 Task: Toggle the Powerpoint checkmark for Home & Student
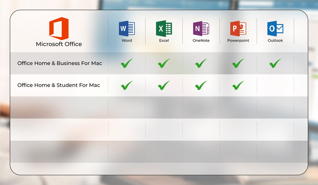pyautogui.click(x=238, y=85)
